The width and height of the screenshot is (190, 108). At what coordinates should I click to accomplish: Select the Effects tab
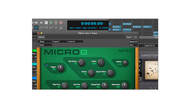click(x=41, y=37)
